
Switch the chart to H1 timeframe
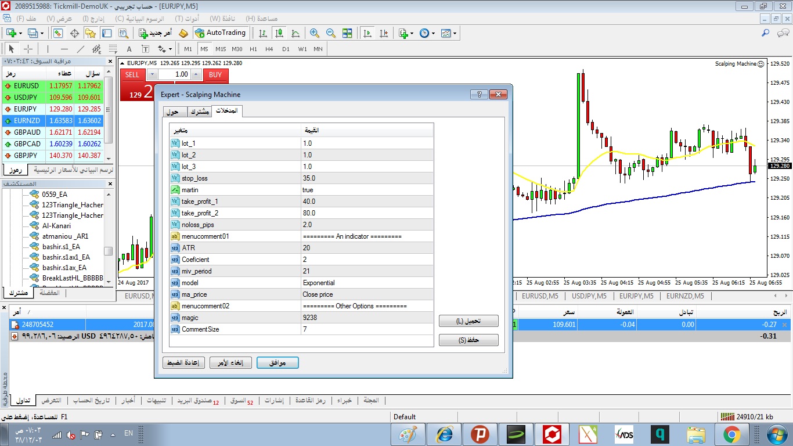253,49
